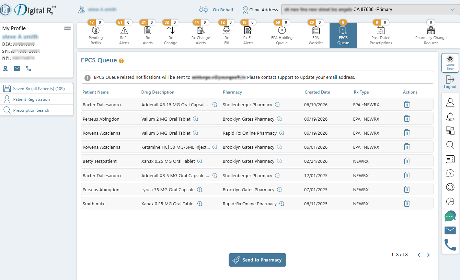Screen dimensions: 460x280
Task: Open the pie chart reports icon
Action: tap(450, 202)
